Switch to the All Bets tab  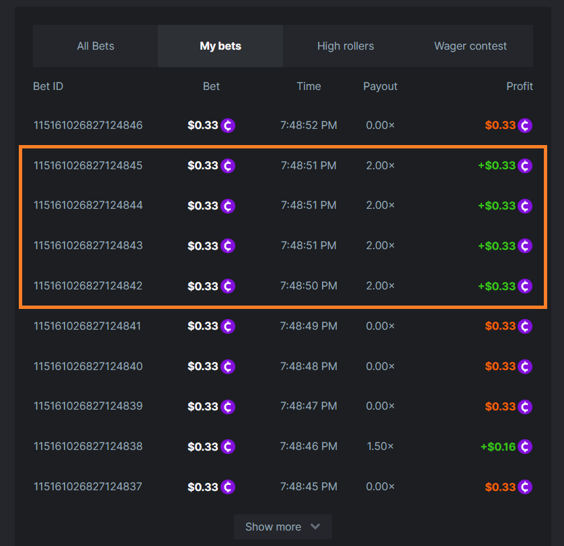(x=95, y=46)
